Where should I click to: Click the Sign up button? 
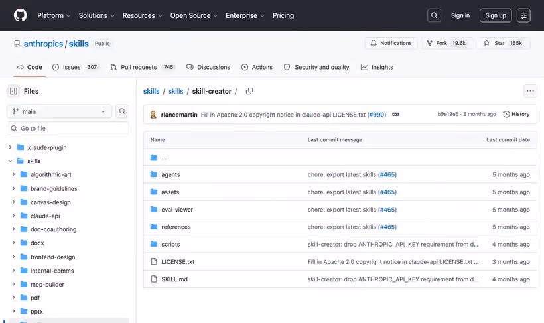(x=496, y=15)
